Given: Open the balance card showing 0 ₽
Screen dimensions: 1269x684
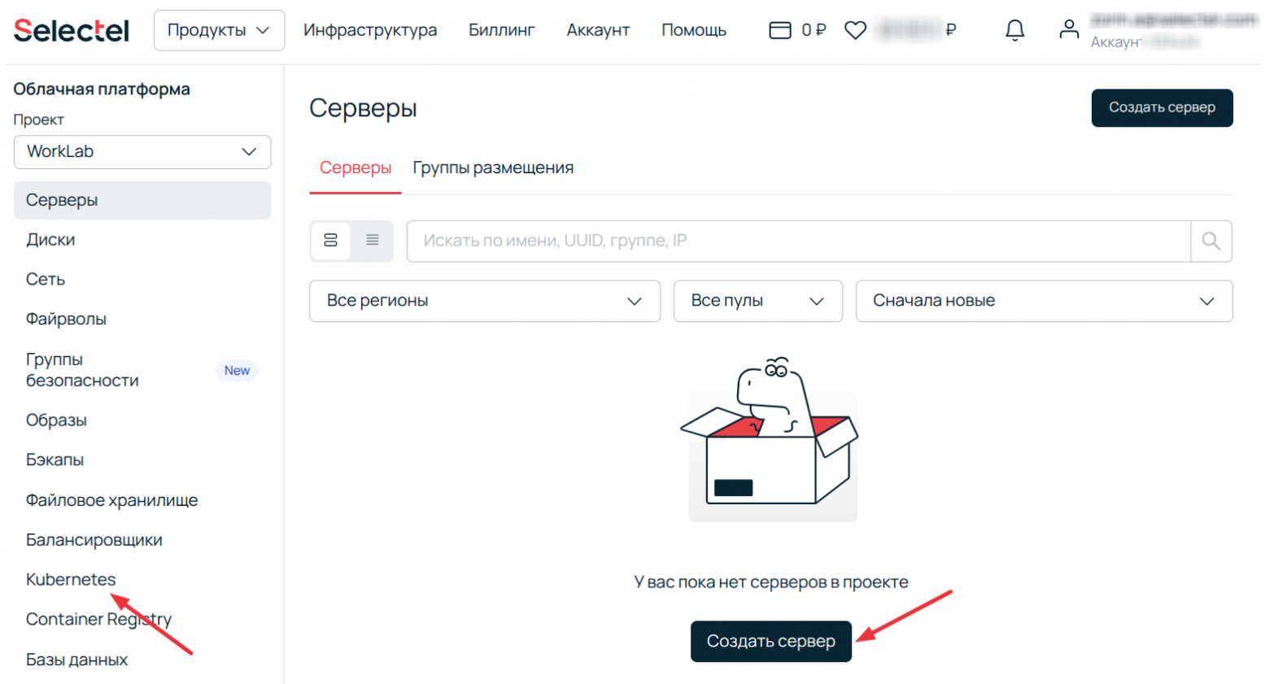Looking at the screenshot, I should pyautogui.click(x=797, y=29).
